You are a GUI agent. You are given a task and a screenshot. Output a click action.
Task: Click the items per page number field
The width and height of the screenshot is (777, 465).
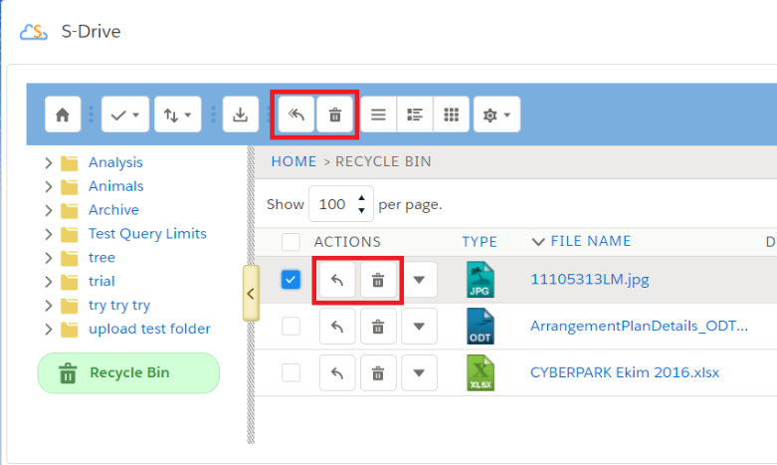click(x=332, y=204)
